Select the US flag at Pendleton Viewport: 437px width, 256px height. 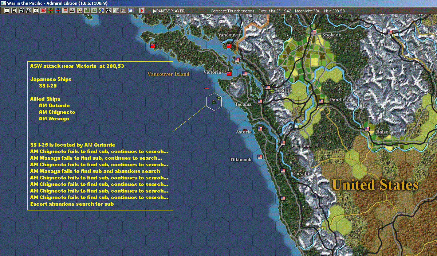(321, 101)
